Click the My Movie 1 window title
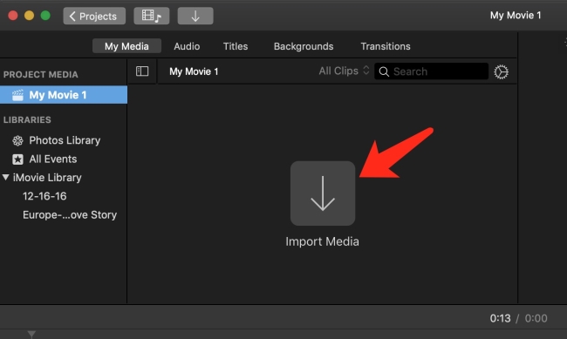This screenshot has height=339, width=567. (516, 15)
